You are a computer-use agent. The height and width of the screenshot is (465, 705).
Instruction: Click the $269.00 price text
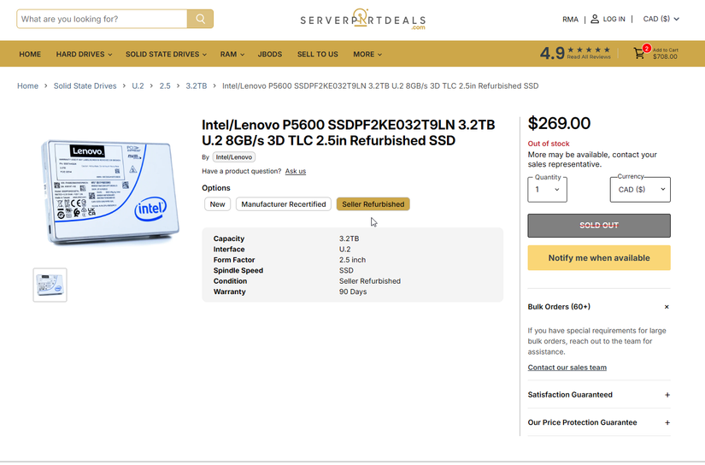tap(559, 123)
